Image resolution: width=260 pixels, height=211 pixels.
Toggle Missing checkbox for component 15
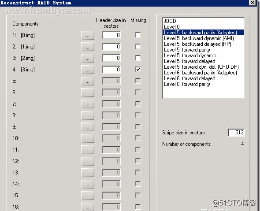coord(138,195)
